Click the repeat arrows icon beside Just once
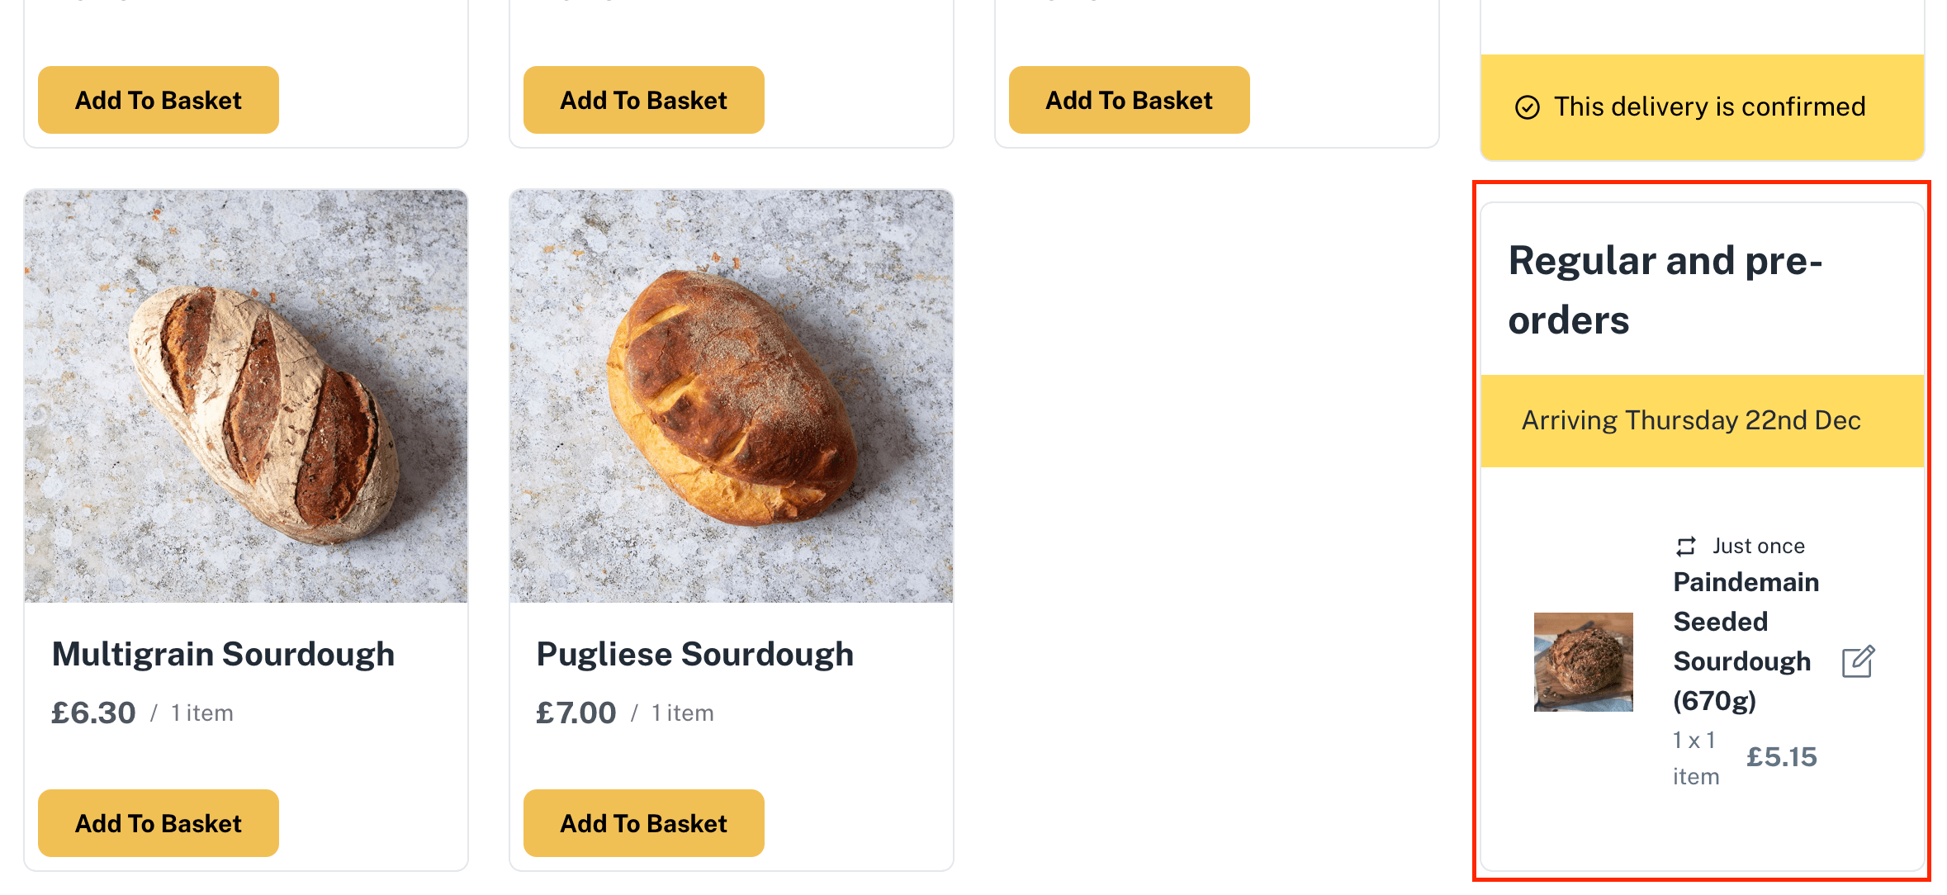Viewport: 1947px width, 895px height. (1685, 546)
